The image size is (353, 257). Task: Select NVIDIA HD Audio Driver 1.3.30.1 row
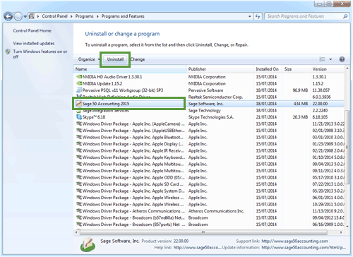click(209, 77)
